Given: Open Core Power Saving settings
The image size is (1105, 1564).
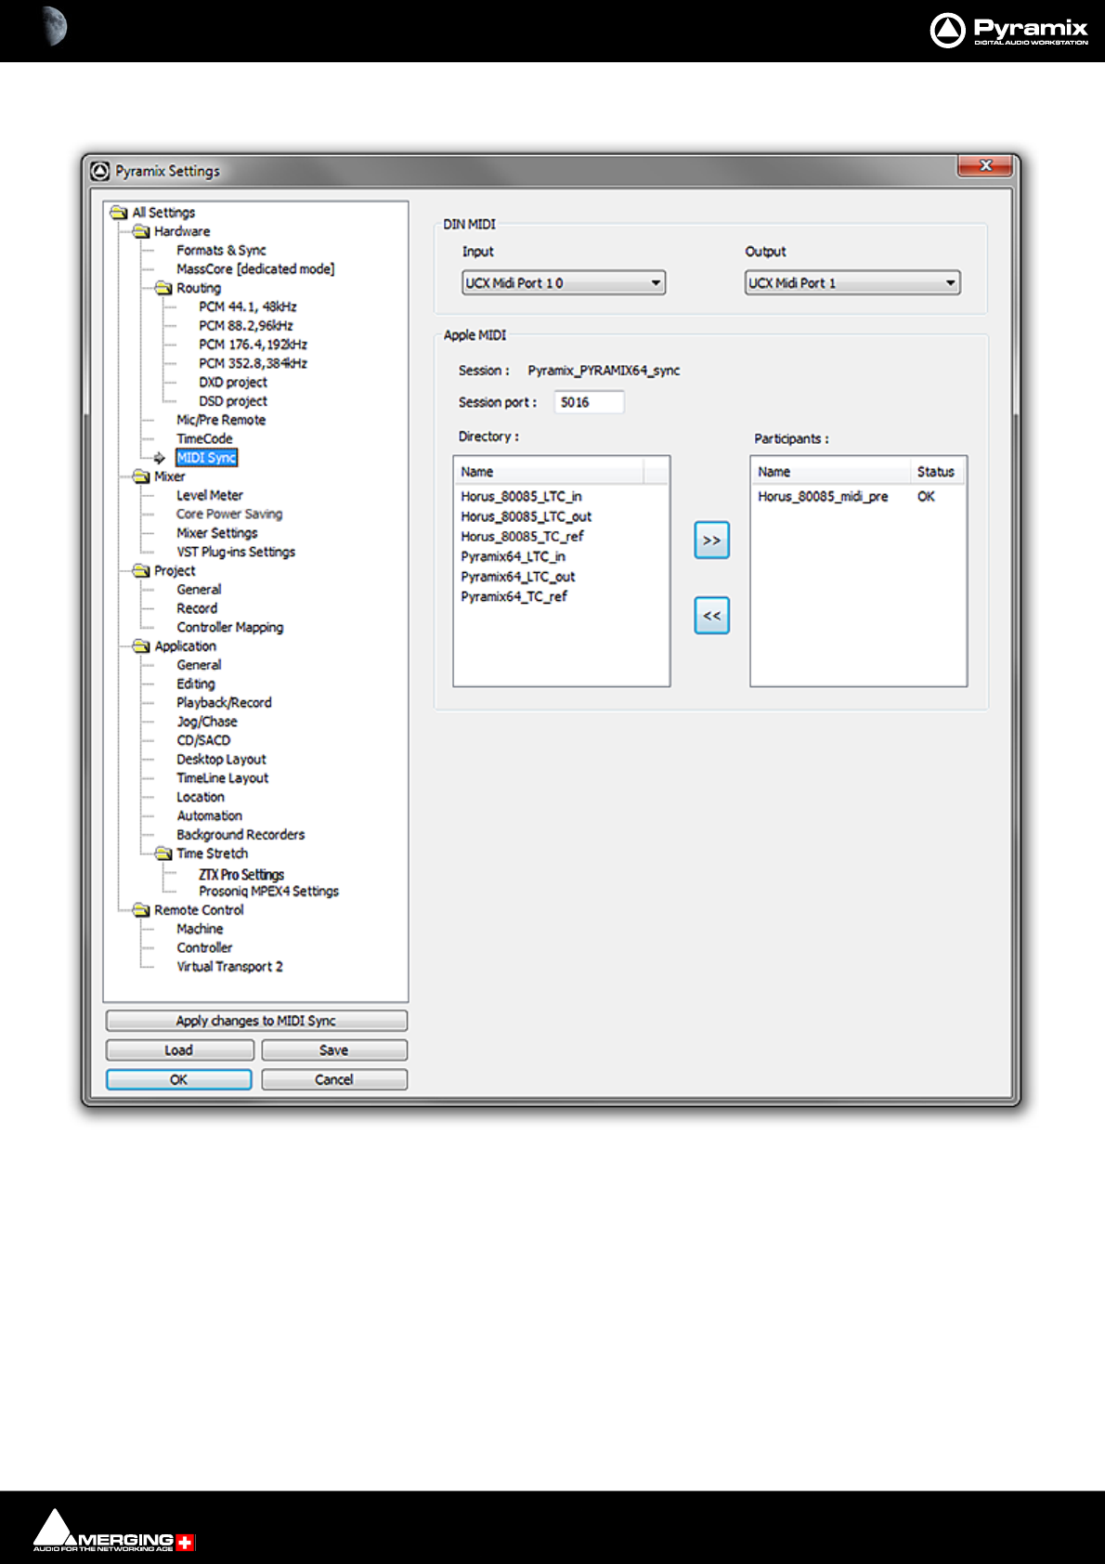Looking at the screenshot, I should [229, 515].
